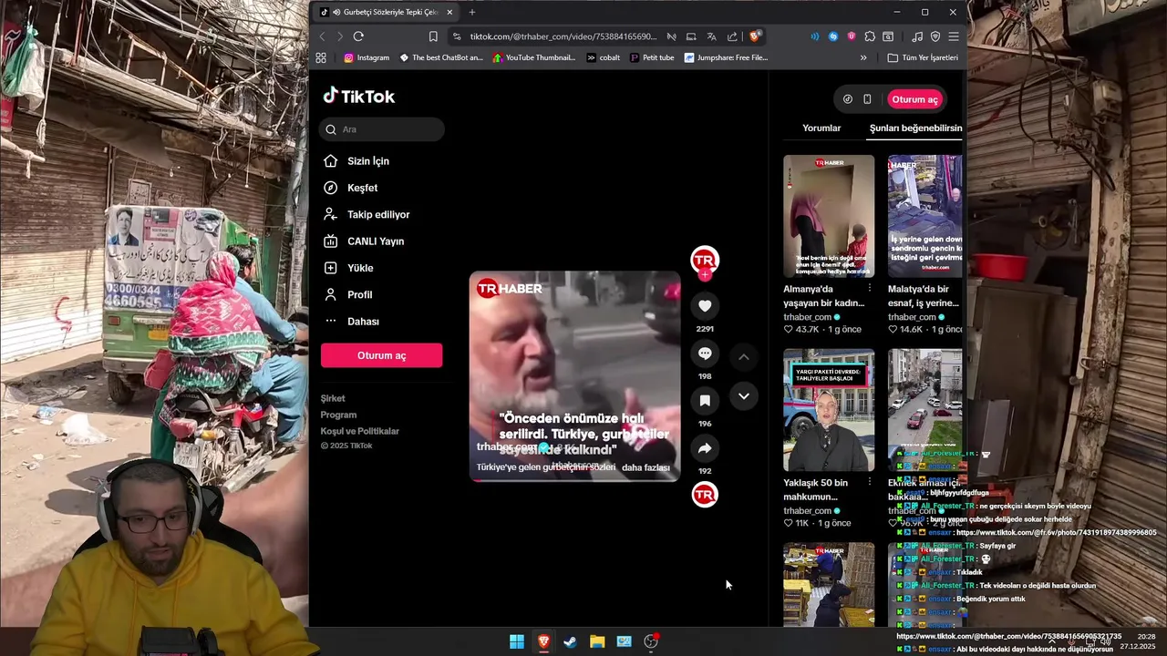Open the cobalt bookmark
The image size is (1167, 656).
pyautogui.click(x=604, y=57)
